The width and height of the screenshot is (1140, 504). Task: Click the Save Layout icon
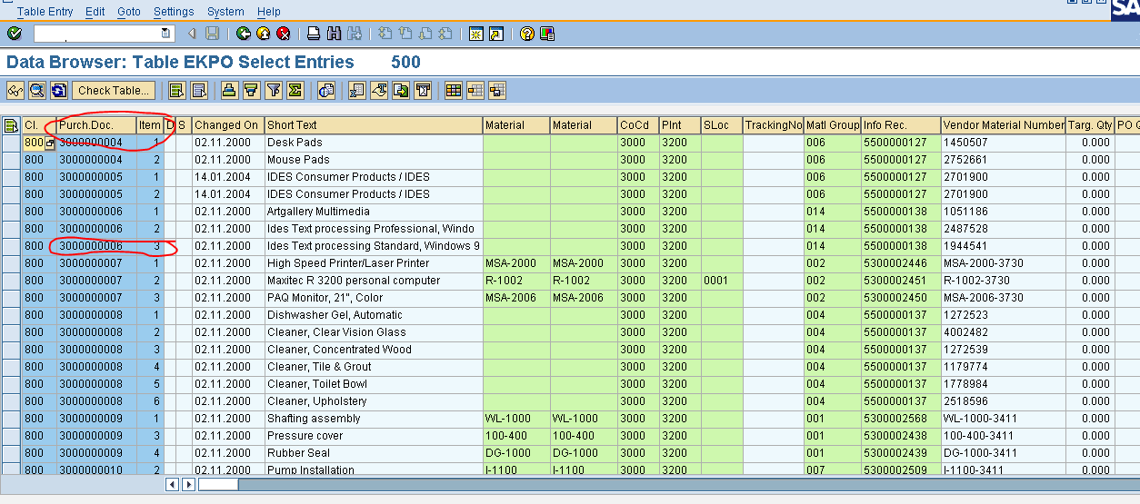click(x=496, y=91)
